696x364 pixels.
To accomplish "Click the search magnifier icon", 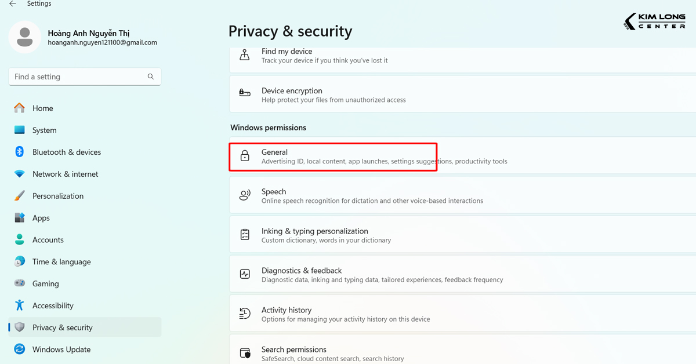I will point(151,77).
